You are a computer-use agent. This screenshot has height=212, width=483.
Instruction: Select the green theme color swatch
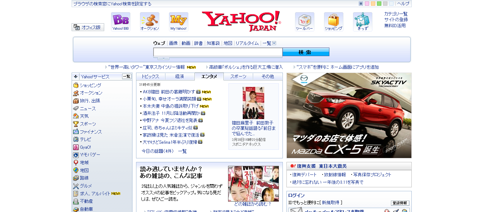tap(379, 4)
